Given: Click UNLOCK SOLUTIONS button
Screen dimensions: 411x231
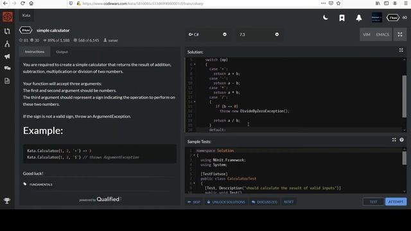Looking at the screenshot, I should pyautogui.click(x=226, y=202).
